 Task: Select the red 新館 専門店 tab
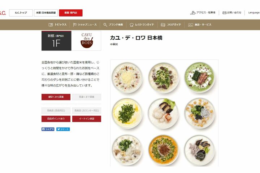[71, 13]
